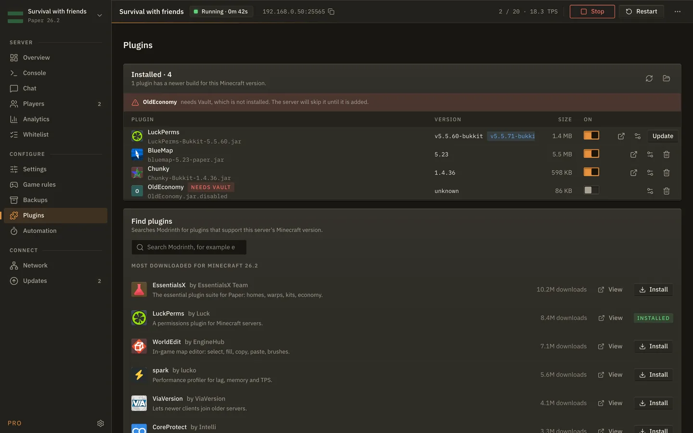
Task: Open app settings gear in sidebar footer
Action: pyautogui.click(x=101, y=423)
